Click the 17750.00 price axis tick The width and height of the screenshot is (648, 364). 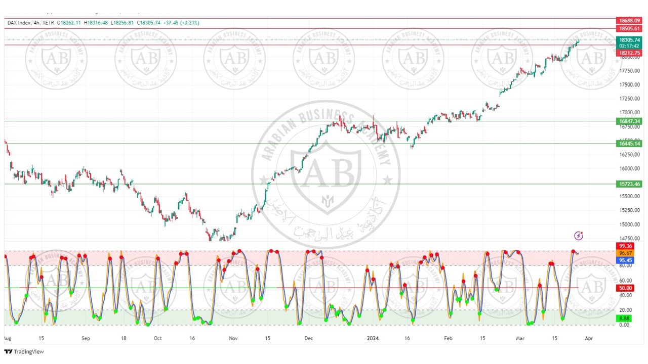pos(629,71)
